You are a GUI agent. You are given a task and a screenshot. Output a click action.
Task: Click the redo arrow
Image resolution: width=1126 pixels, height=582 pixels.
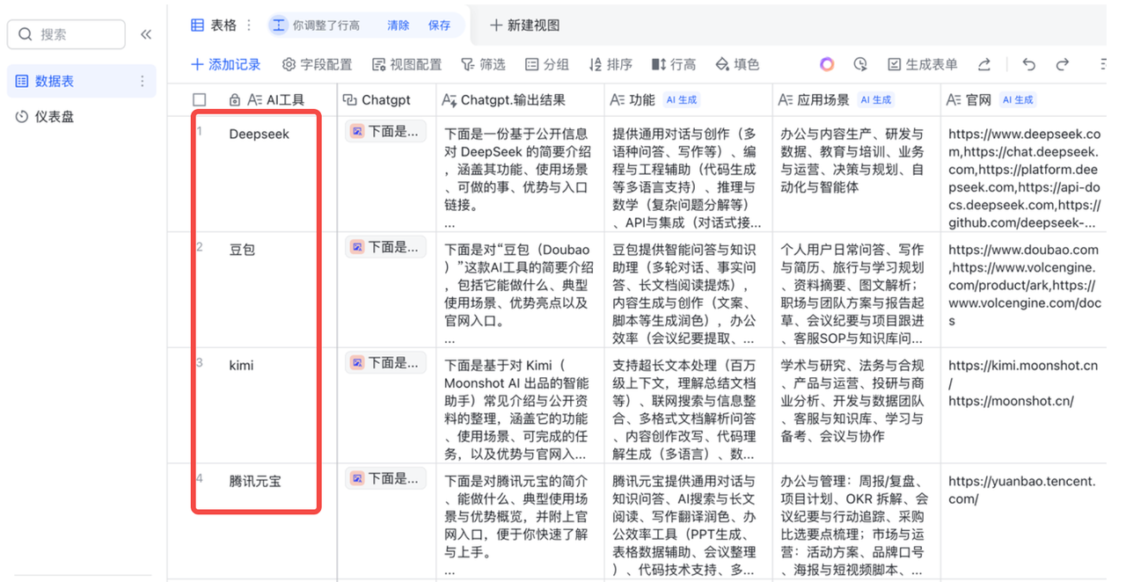pyautogui.click(x=1063, y=64)
